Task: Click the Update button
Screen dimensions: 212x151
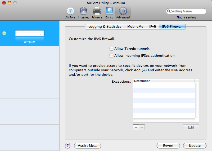Action: tap(195, 146)
